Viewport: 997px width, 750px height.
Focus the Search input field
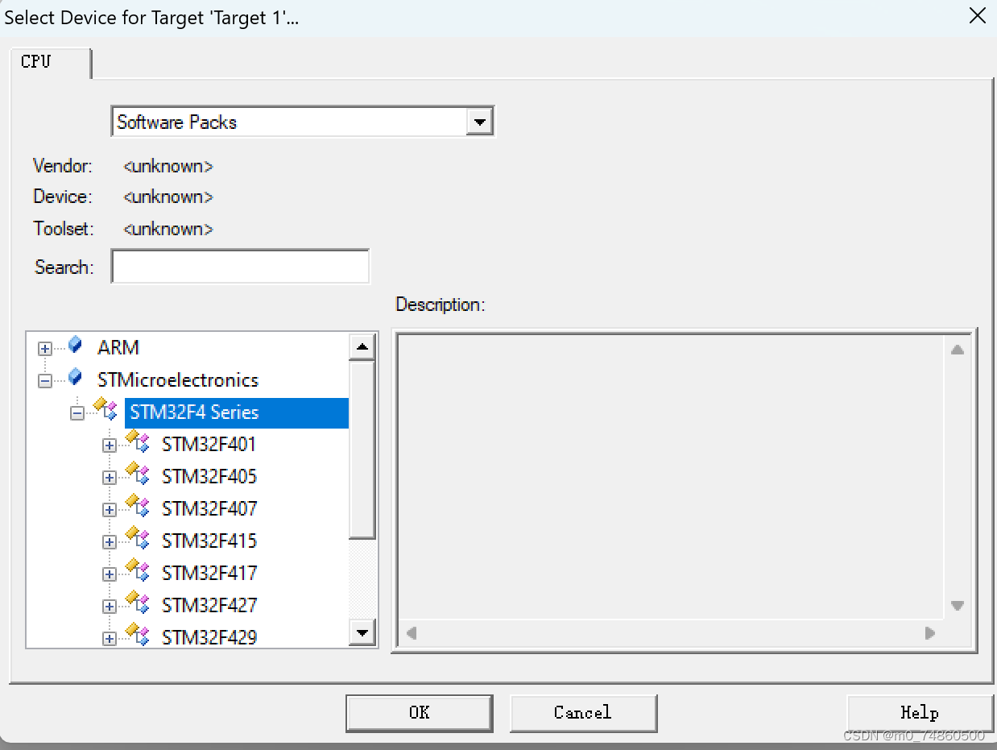(240, 267)
